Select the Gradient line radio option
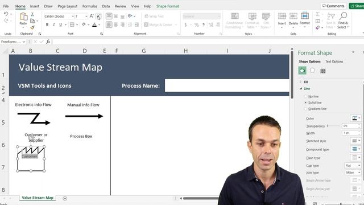 point(305,109)
